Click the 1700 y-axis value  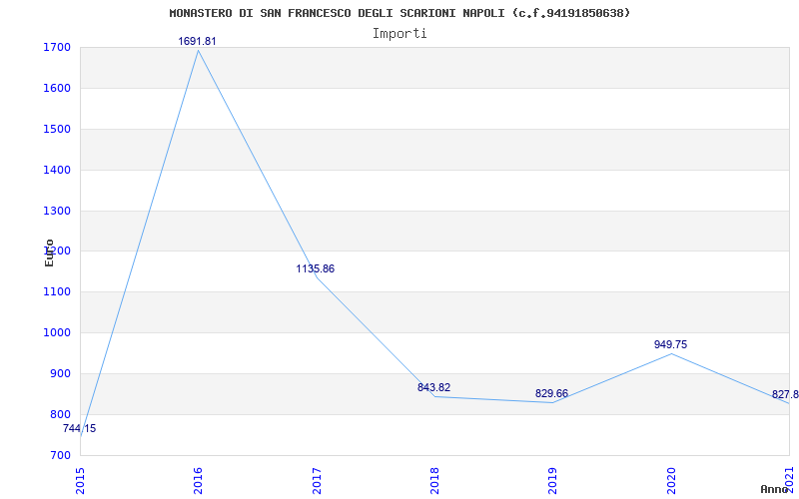coord(57,48)
